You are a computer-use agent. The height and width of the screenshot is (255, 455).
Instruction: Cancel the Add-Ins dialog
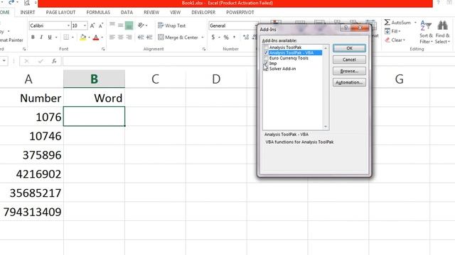click(x=349, y=59)
